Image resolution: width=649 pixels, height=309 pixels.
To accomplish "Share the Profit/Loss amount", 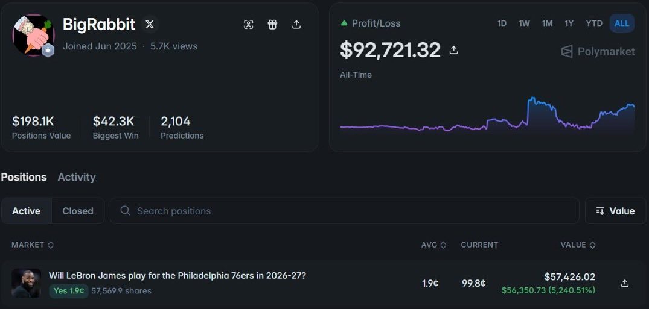I will (x=454, y=51).
